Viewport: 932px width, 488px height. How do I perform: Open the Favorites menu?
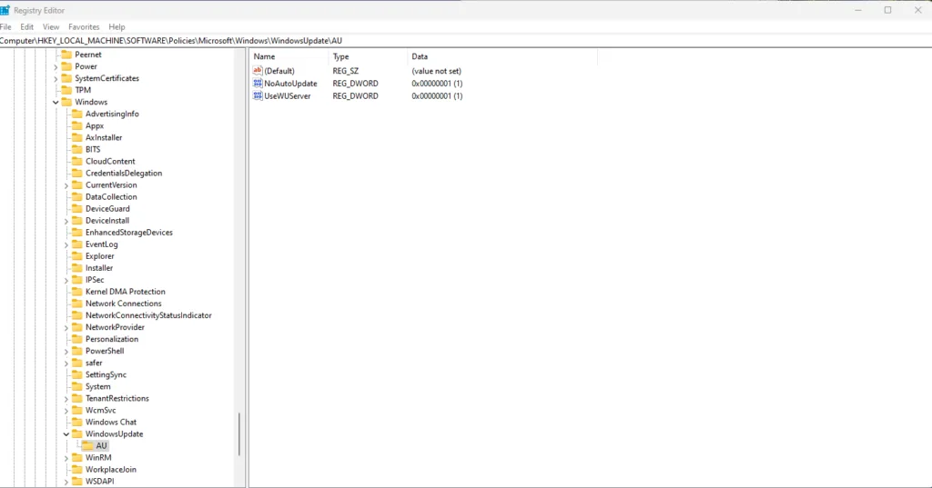(x=84, y=26)
